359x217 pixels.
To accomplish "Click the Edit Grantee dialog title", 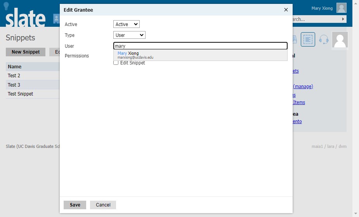I will pyautogui.click(x=78, y=10).
